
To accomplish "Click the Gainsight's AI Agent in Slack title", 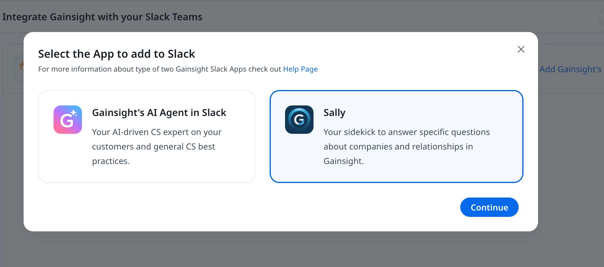I will 159,113.
